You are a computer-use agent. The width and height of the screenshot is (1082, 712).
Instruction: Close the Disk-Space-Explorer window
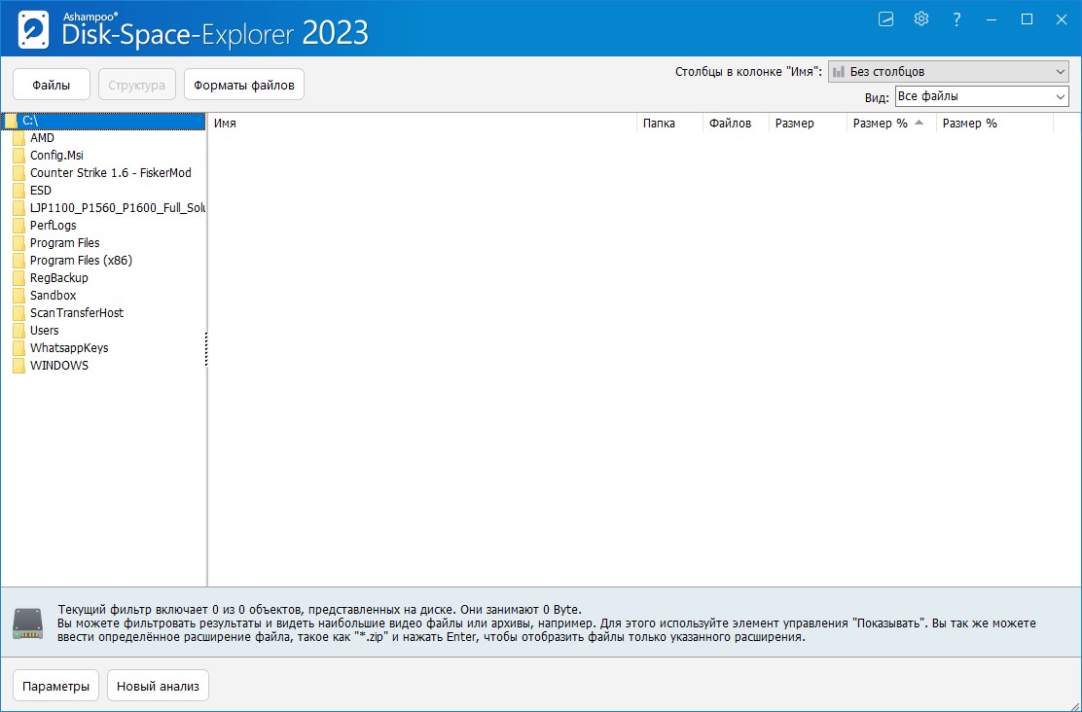point(1062,19)
